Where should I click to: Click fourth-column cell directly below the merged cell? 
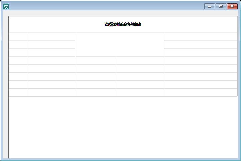coord(139,60)
